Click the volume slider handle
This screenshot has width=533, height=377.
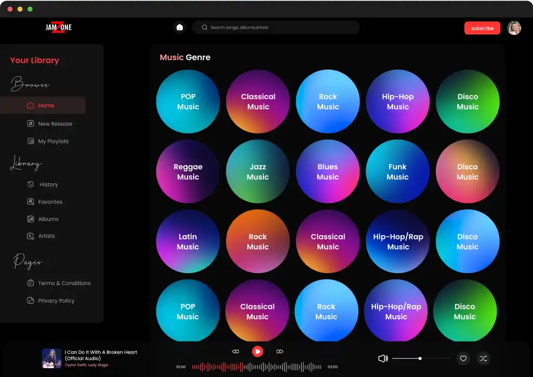click(420, 358)
